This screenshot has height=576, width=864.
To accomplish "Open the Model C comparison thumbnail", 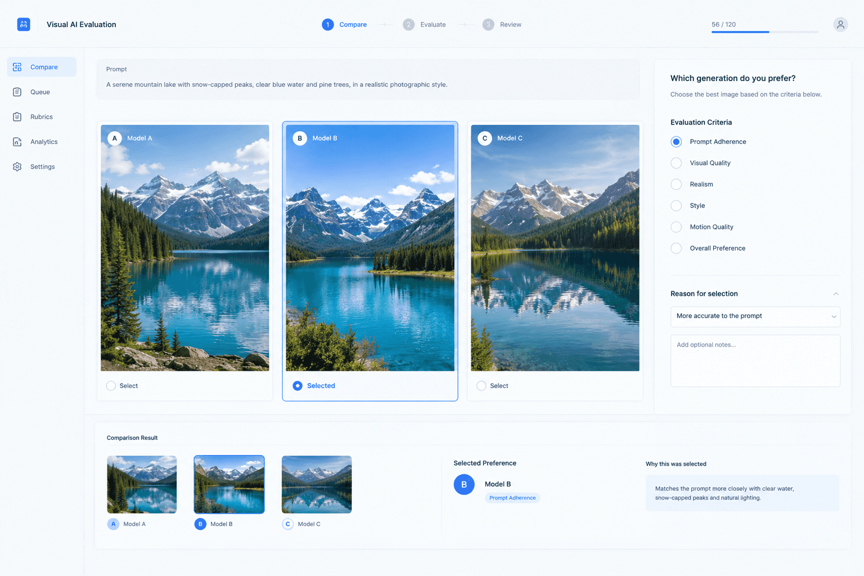I will tap(317, 484).
